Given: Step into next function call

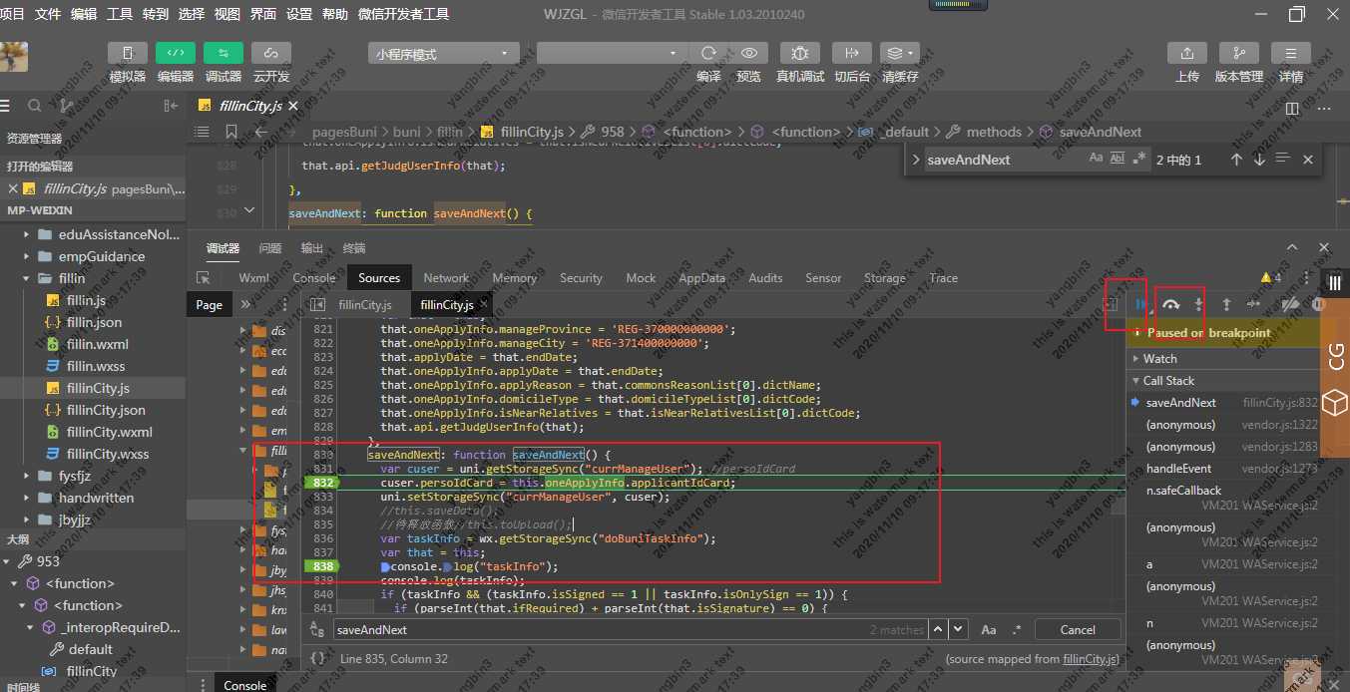Looking at the screenshot, I should coord(1199,304).
